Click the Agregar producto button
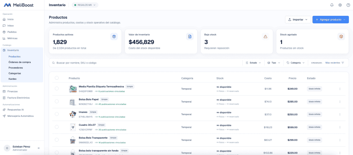This screenshot has height=155, width=353. (x=331, y=20)
